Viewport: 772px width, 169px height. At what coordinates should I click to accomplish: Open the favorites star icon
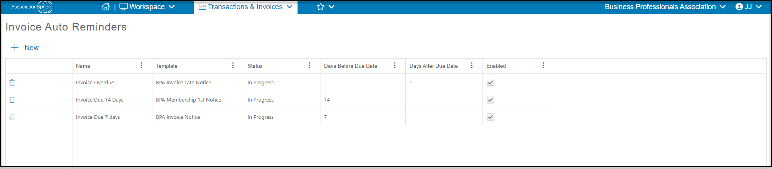pos(320,7)
